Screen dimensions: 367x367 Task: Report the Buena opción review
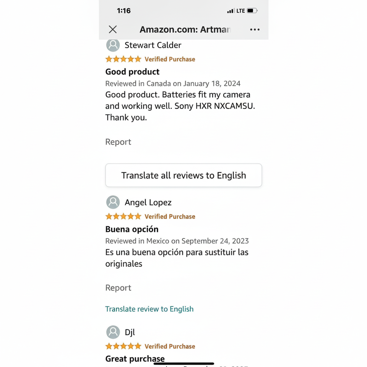tap(118, 288)
